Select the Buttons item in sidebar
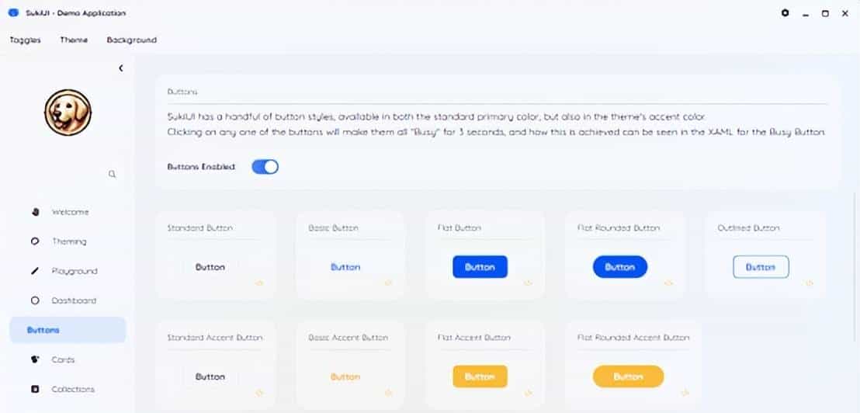This screenshot has height=413, width=860. 68,330
